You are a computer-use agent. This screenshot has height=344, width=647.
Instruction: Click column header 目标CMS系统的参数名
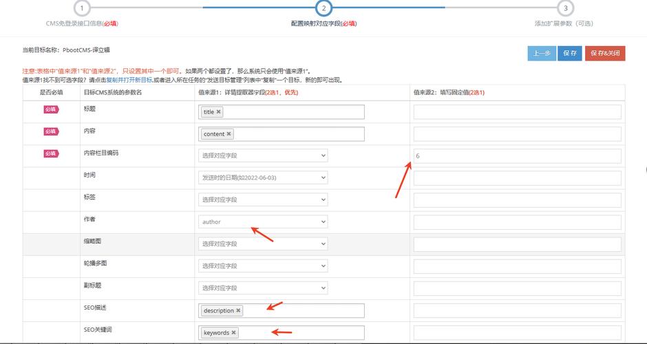(x=113, y=92)
